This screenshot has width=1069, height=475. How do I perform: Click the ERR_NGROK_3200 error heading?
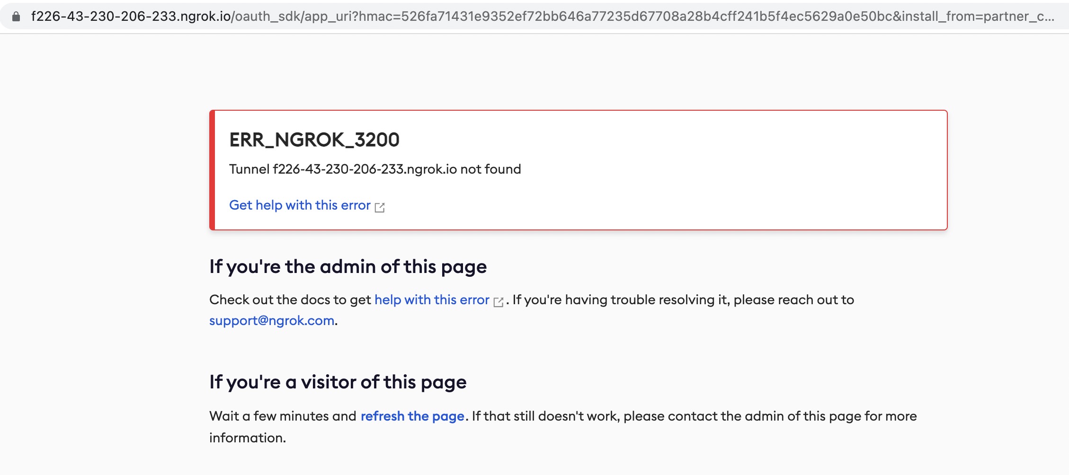pos(314,140)
